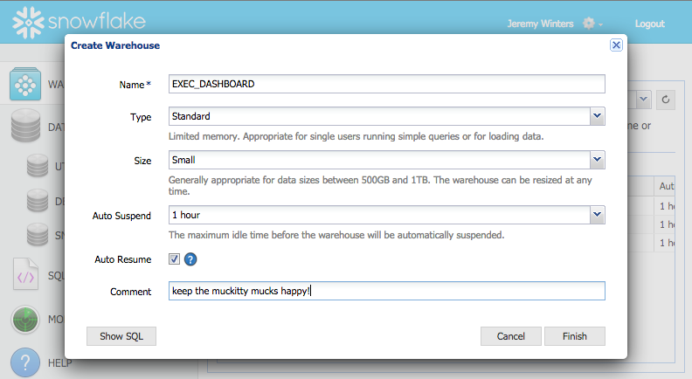
Task: Click the Finish button
Action: point(574,336)
